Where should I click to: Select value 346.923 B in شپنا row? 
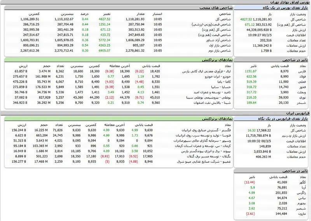click(x=20, y=103)
